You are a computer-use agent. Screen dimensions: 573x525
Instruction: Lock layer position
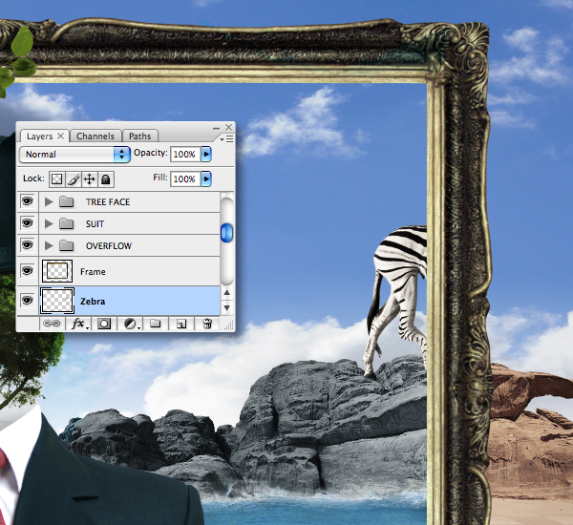(x=90, y=179)
